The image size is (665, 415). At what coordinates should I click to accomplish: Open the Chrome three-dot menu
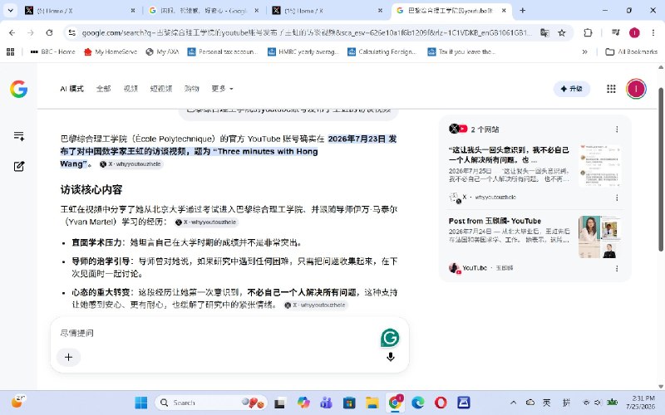click(x=653, y=32)
